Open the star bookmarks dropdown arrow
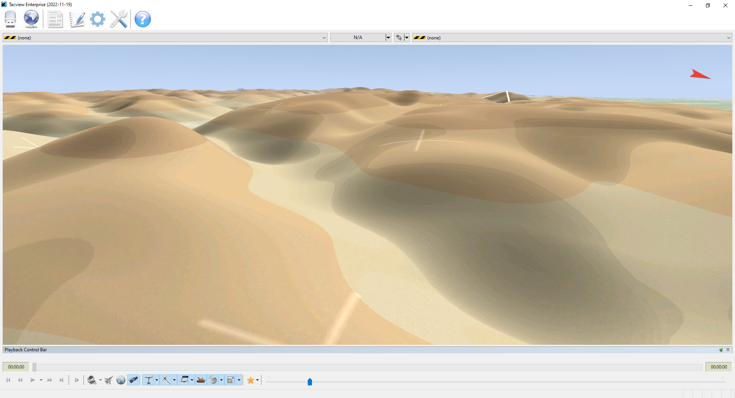This screenshot has height=398, width=735. point(257,380)
